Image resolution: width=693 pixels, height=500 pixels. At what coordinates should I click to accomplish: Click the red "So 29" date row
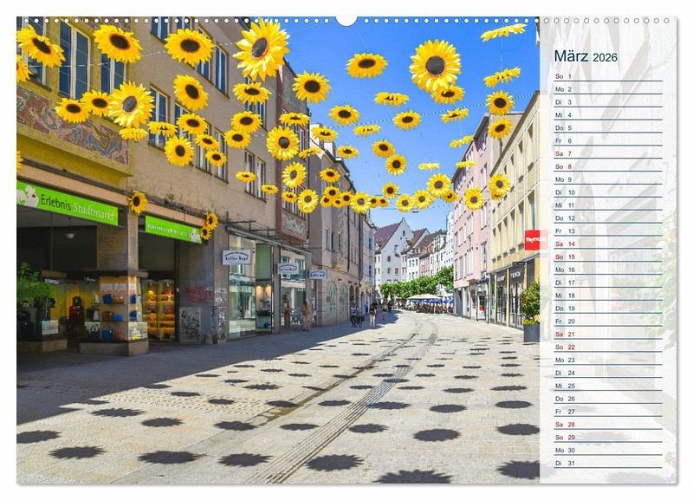[x=608, y=438]
